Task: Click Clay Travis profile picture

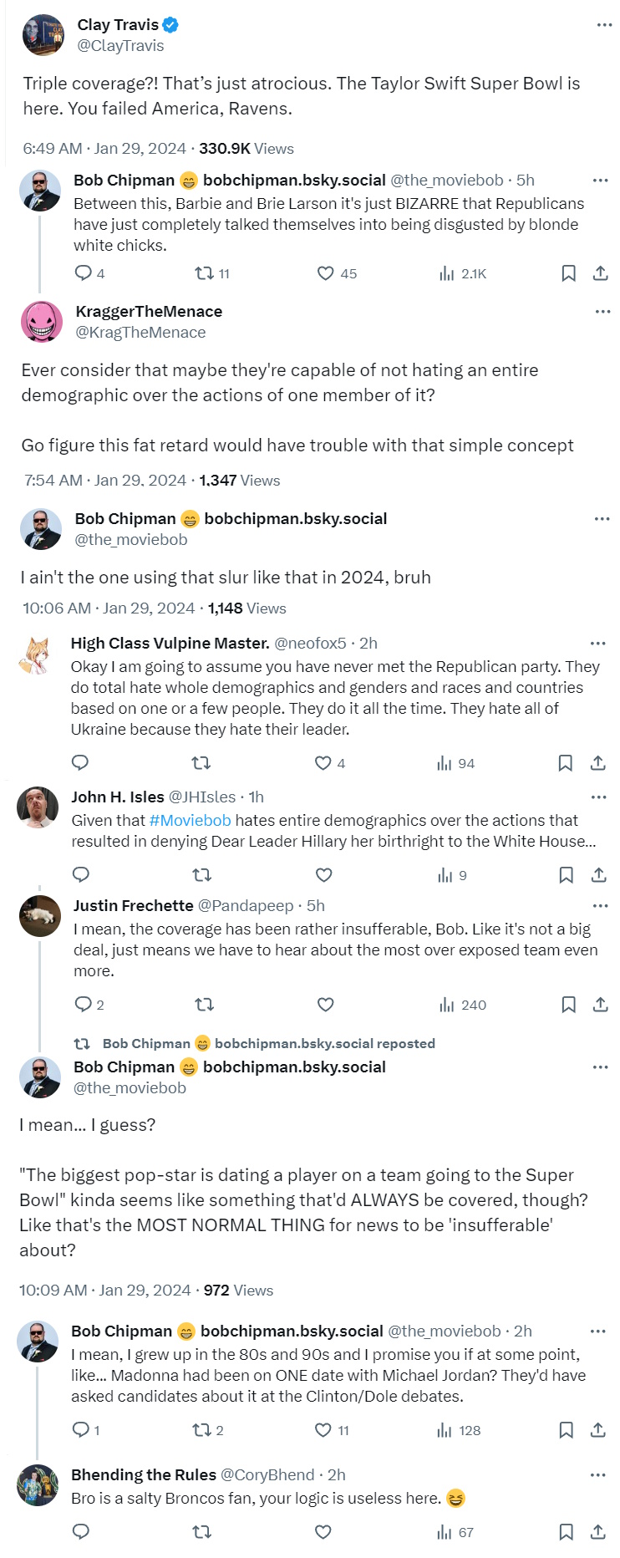Action: (x=43, y=35)
